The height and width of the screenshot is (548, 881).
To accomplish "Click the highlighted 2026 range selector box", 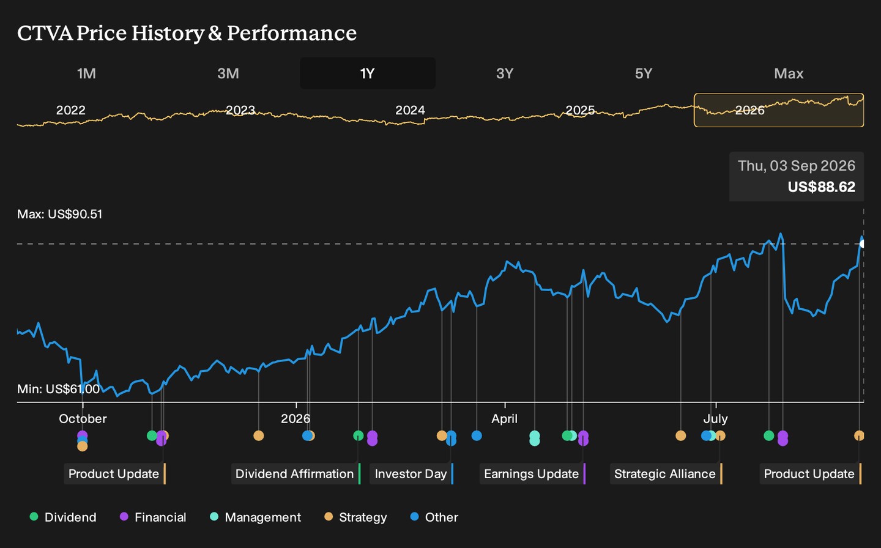I will [779, 110].
